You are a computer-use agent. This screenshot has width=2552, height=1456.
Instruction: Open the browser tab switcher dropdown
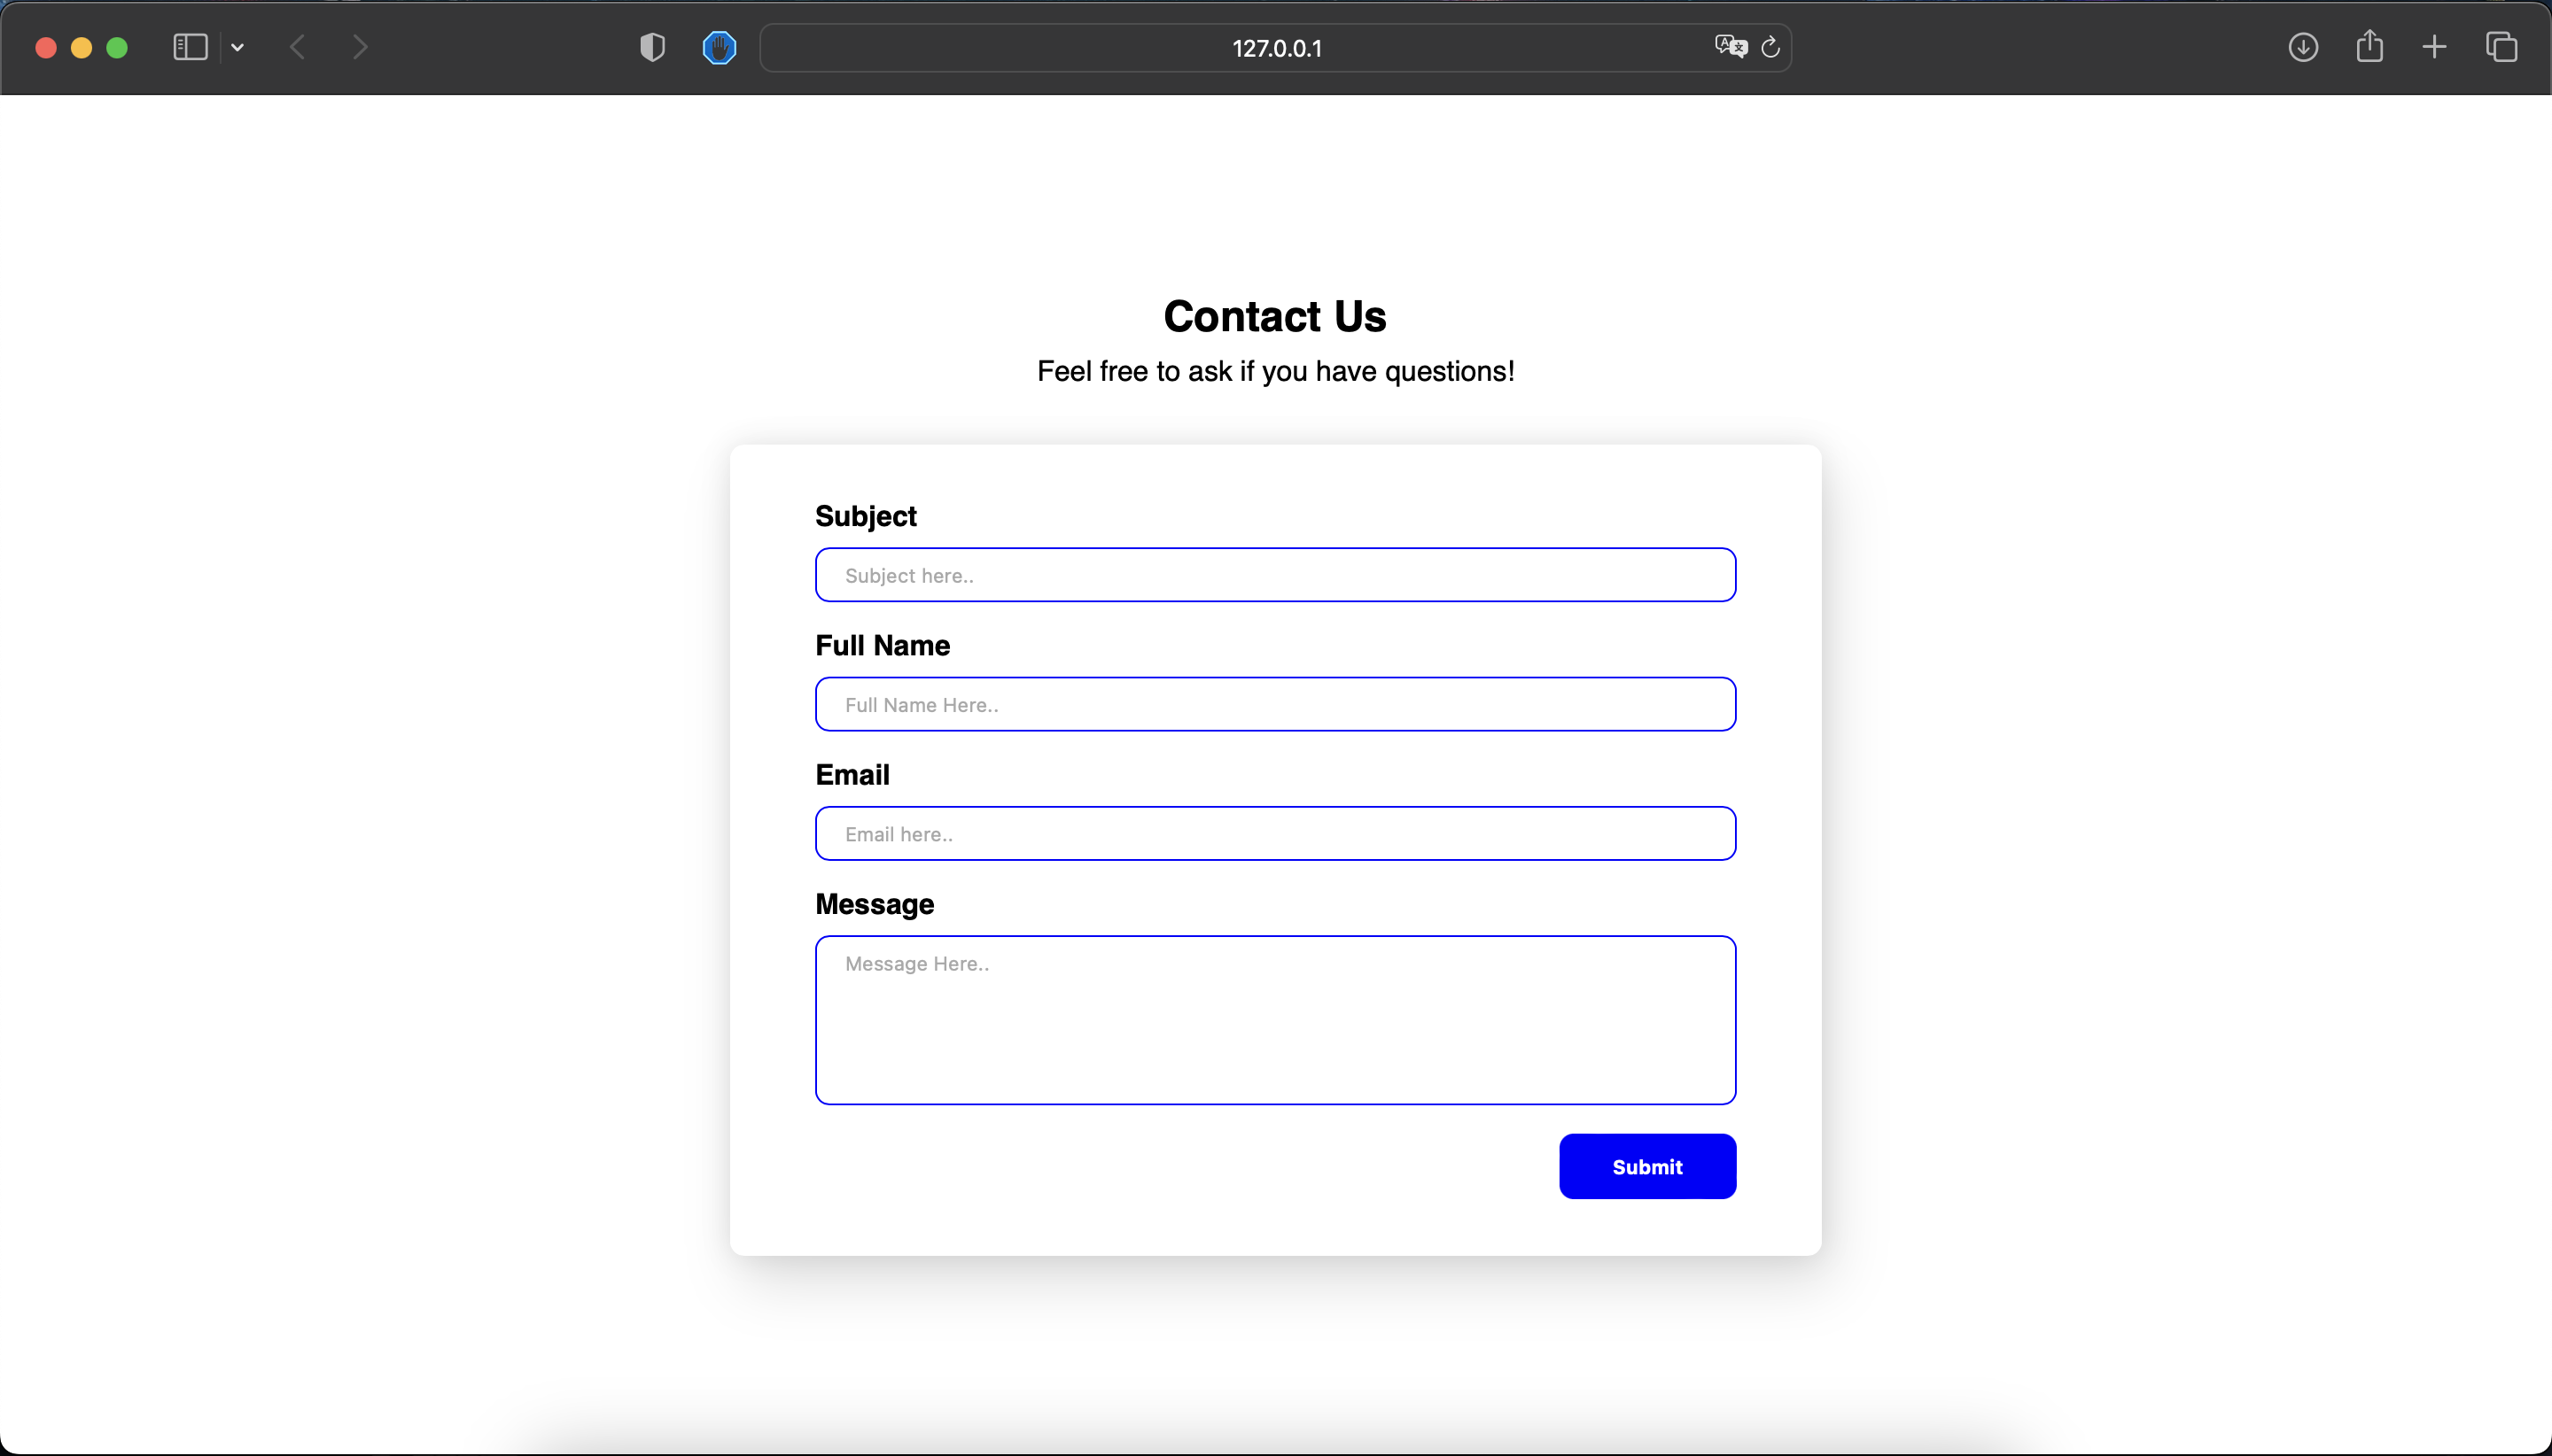(x=238, y=47)
